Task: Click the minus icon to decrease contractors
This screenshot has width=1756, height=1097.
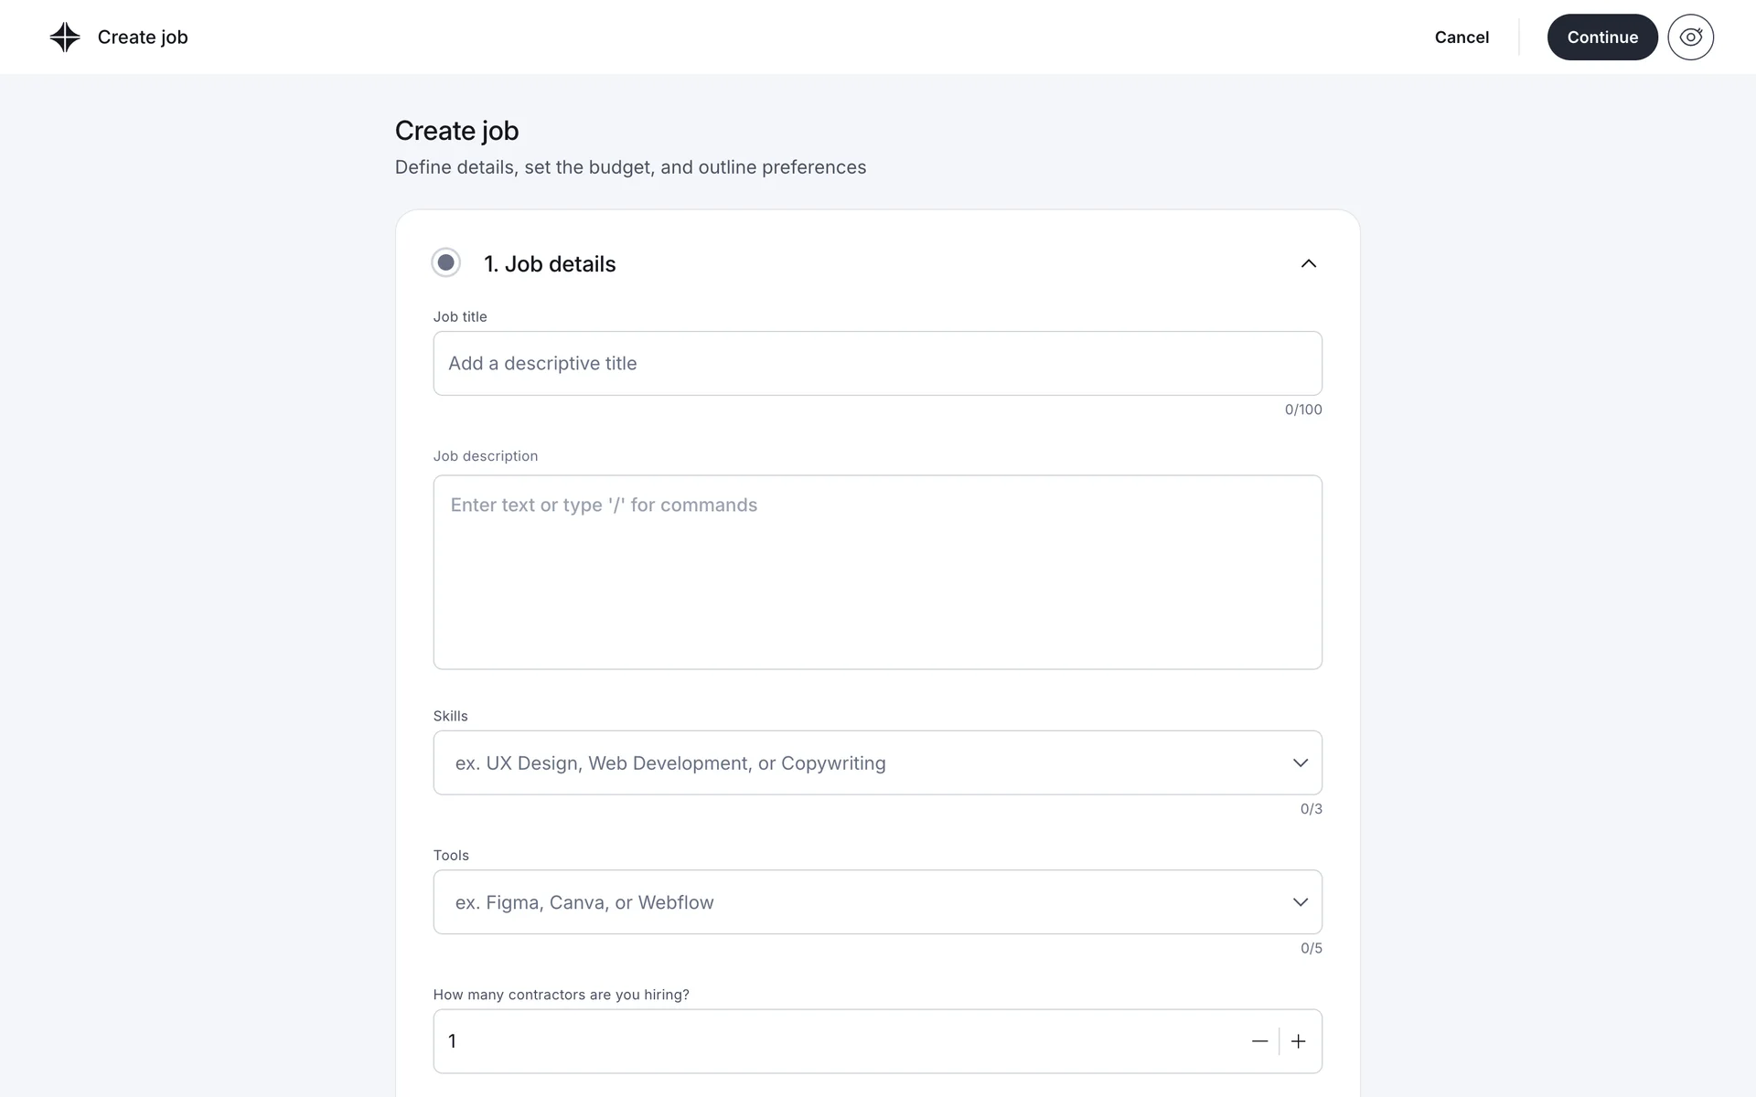Action: tap(1259, 1041)
